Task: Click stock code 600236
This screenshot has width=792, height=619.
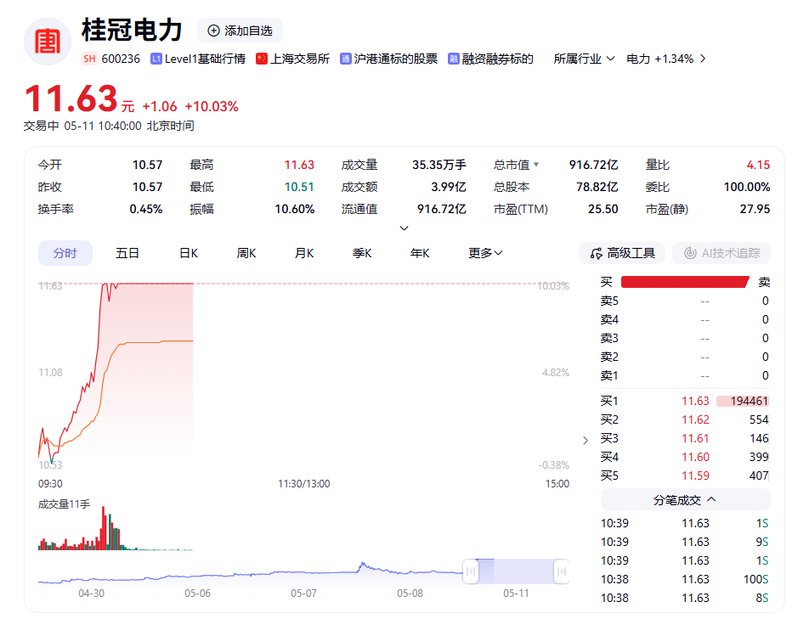Action: (121, 59)
